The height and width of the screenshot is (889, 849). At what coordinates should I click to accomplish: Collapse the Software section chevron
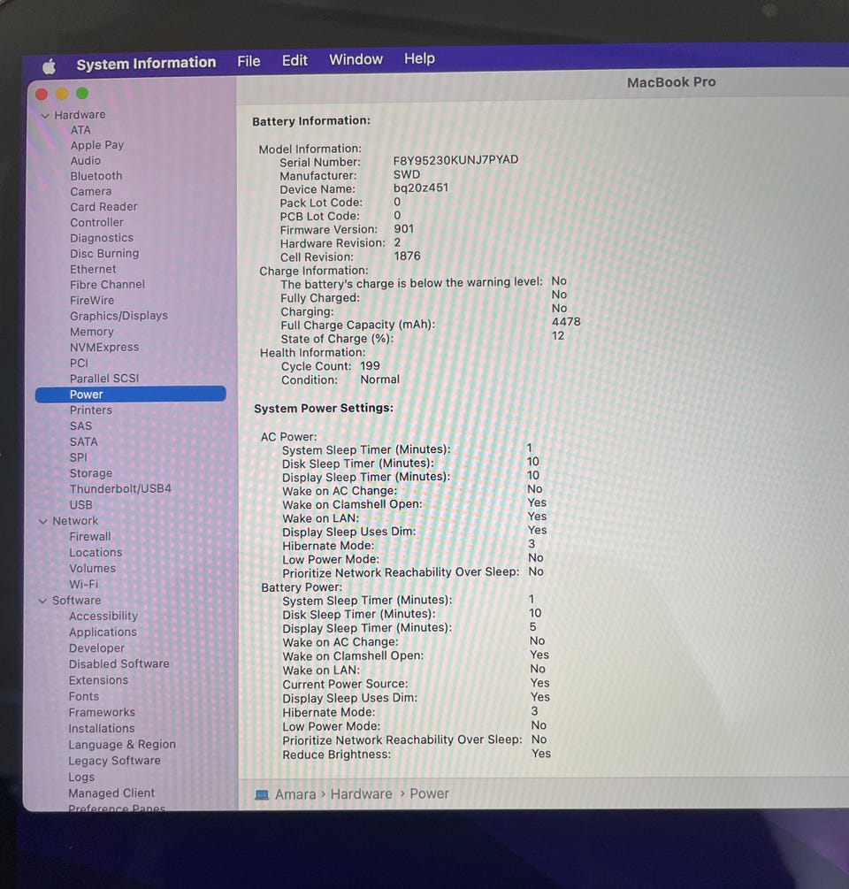pos(42,601)
